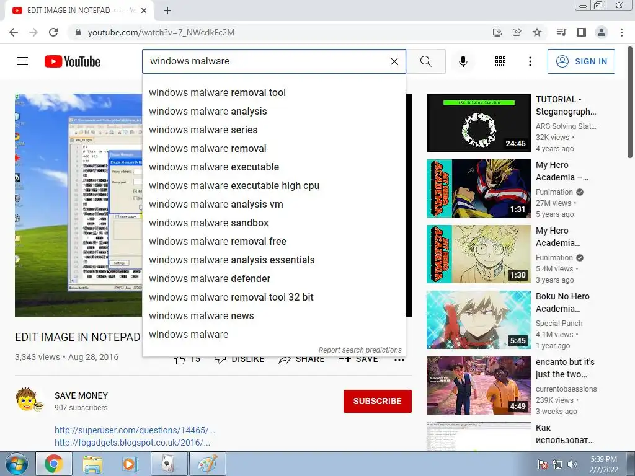The image size is (635, 476).
Task: Go back using browser back arrow
Action: 14,32
